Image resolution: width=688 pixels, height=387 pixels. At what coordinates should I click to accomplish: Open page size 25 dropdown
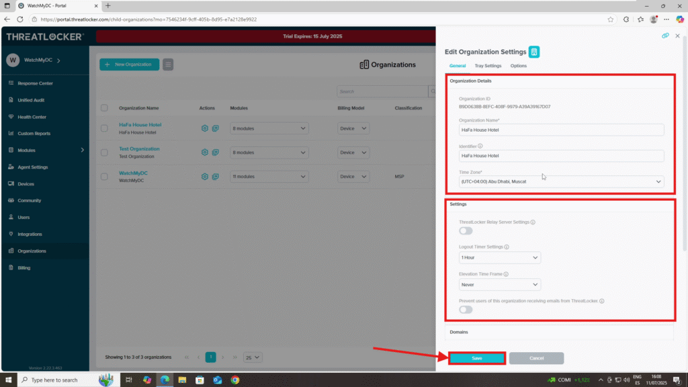pyautogui.click(x=253, y=357)
